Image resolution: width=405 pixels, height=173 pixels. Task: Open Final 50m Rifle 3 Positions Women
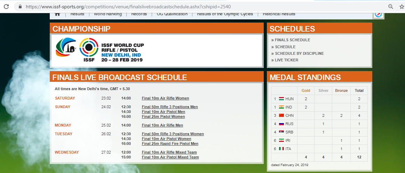point(173,134)
